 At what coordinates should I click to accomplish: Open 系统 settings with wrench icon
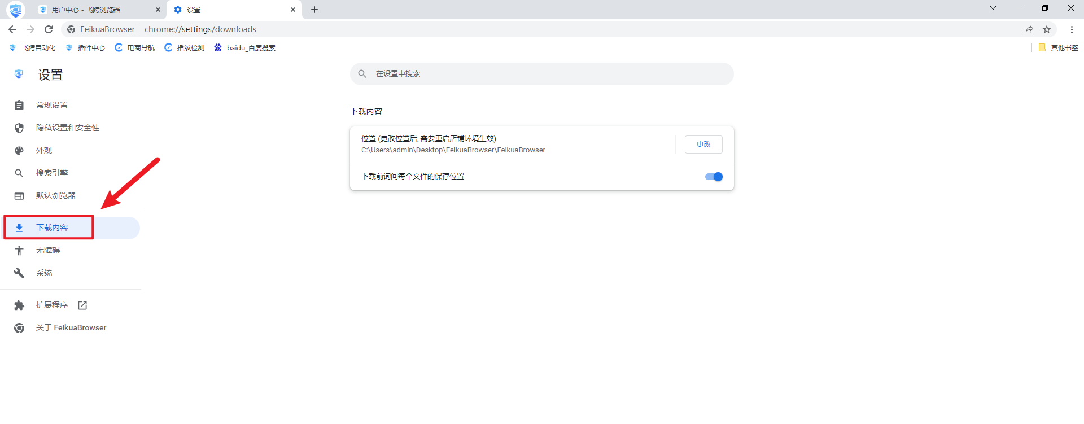click(44, 273)
